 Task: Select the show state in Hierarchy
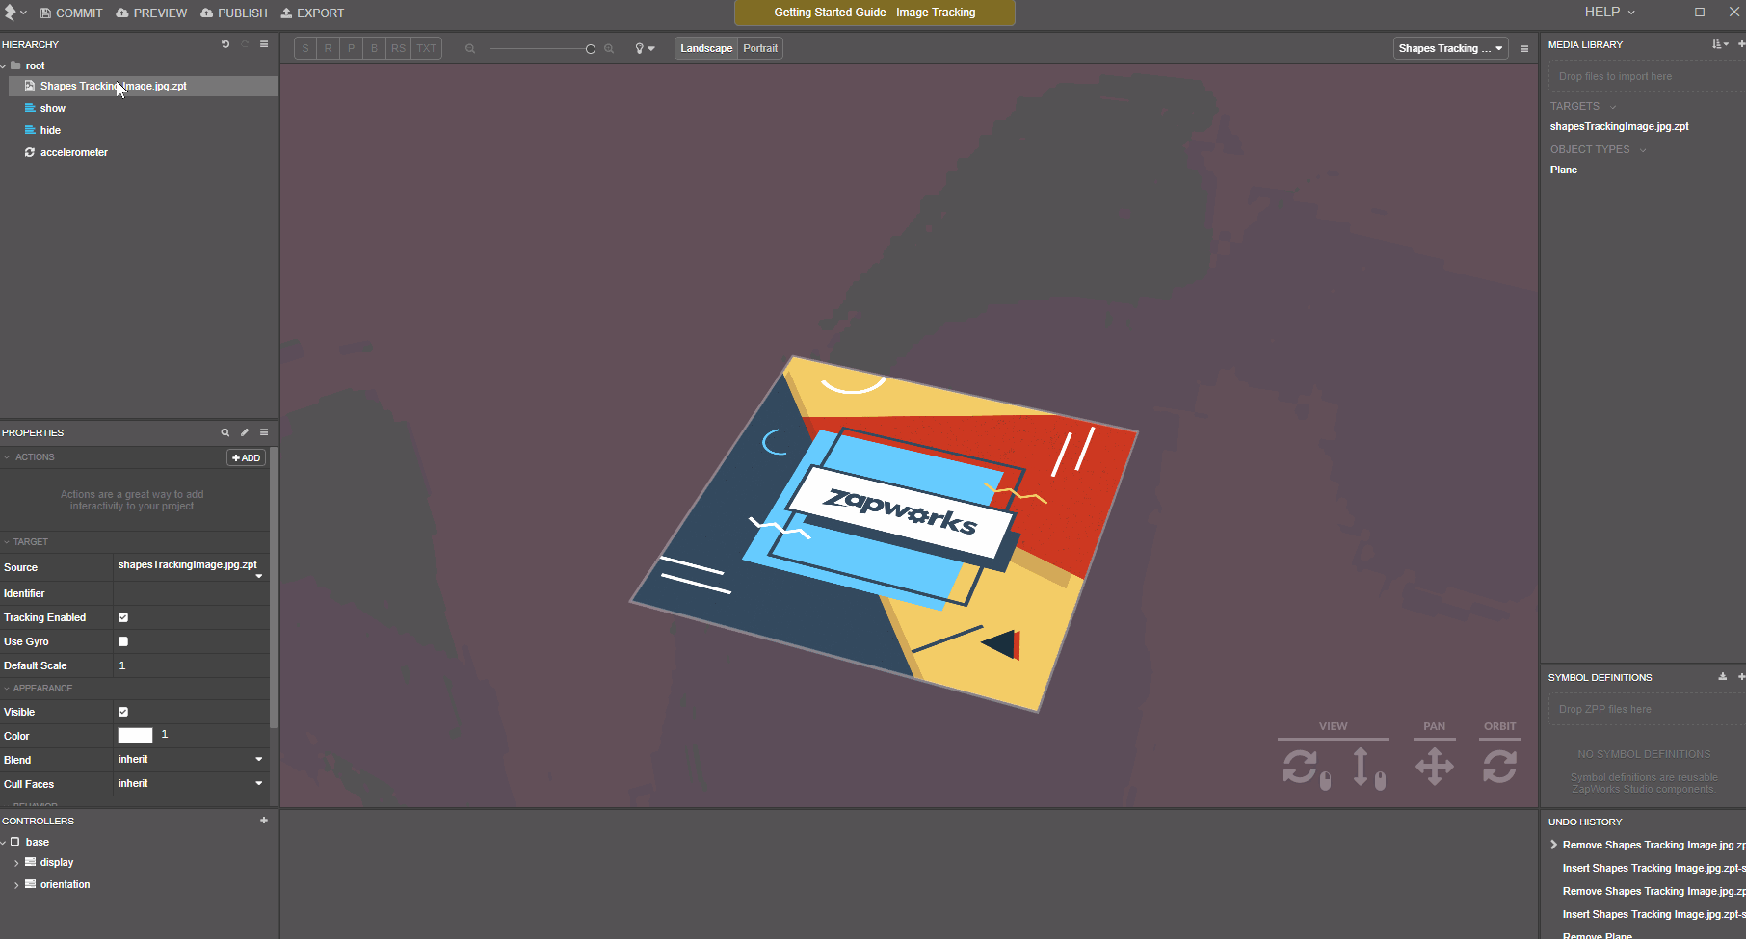pyautogui.click(x=53, y=108)
